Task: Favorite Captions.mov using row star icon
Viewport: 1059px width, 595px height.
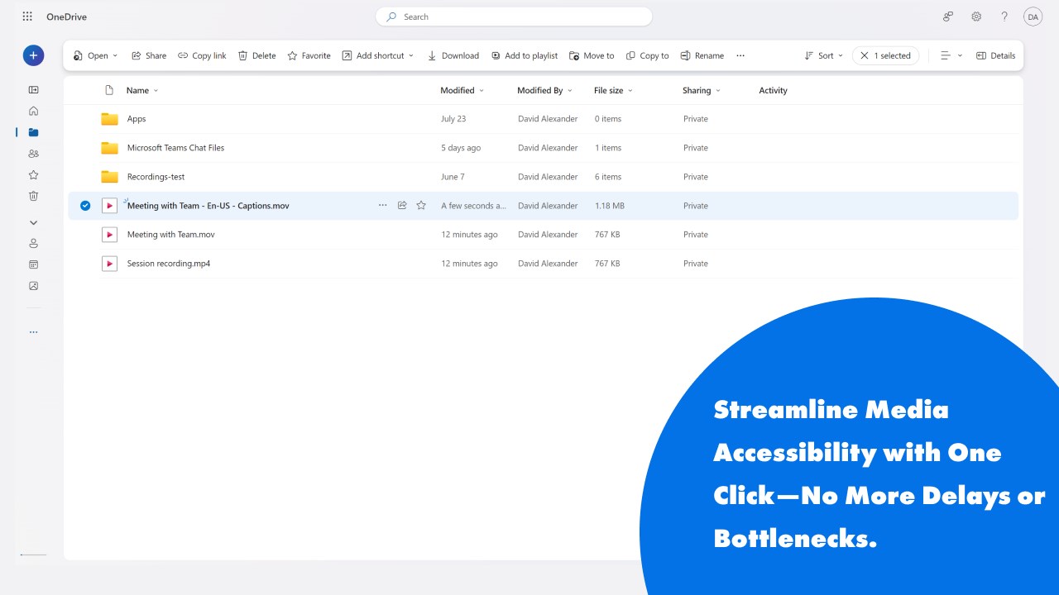Action: [x=421, y=206]
